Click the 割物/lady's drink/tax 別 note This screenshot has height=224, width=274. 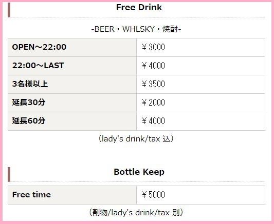pos(136,213)
